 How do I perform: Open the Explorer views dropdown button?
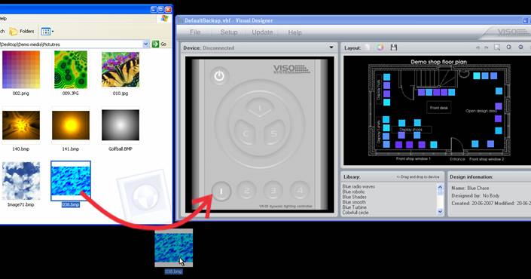pyautogui.click(x=47, y=32)
